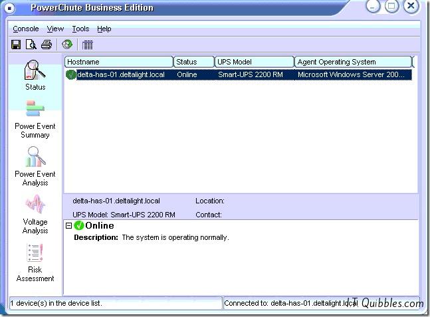Viewport: 430px width, 317px height.
Task: Open the View menu
Action: 55,29
